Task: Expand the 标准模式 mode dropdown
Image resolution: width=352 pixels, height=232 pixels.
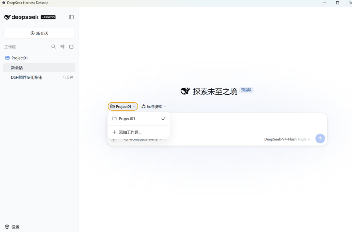Action: point(154,107)
